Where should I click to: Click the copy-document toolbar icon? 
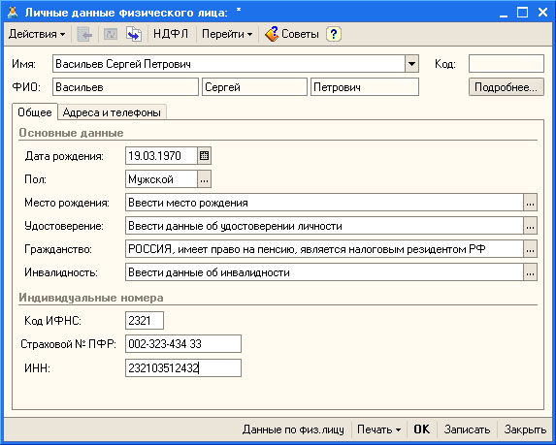(134, 34)
